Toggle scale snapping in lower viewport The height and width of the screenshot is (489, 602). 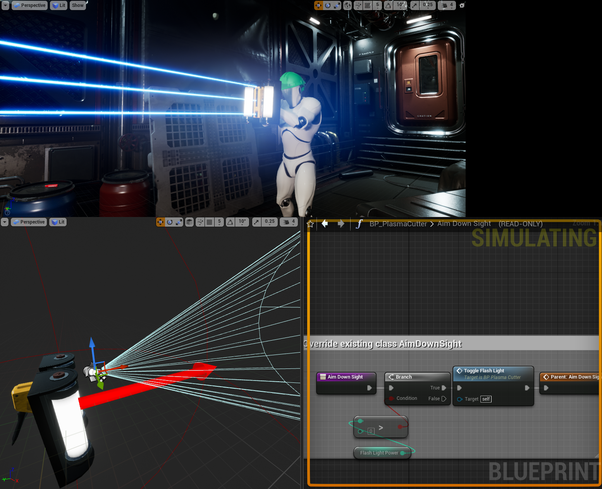(x=256, y=222)
